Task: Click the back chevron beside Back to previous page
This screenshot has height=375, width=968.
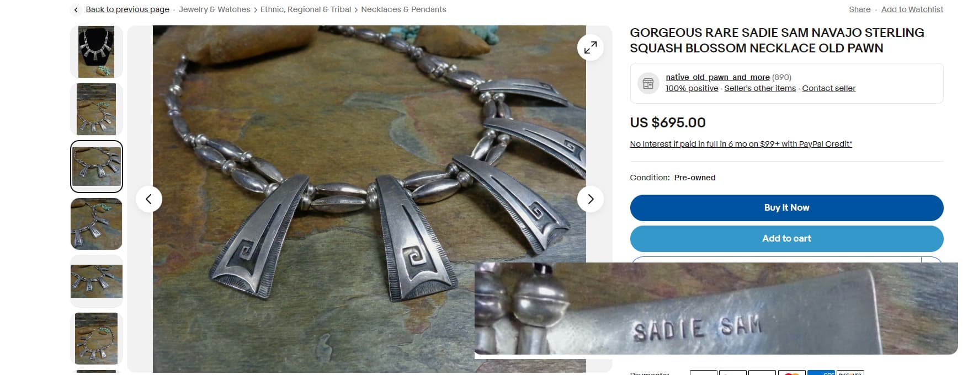Action: click(76, 9)
